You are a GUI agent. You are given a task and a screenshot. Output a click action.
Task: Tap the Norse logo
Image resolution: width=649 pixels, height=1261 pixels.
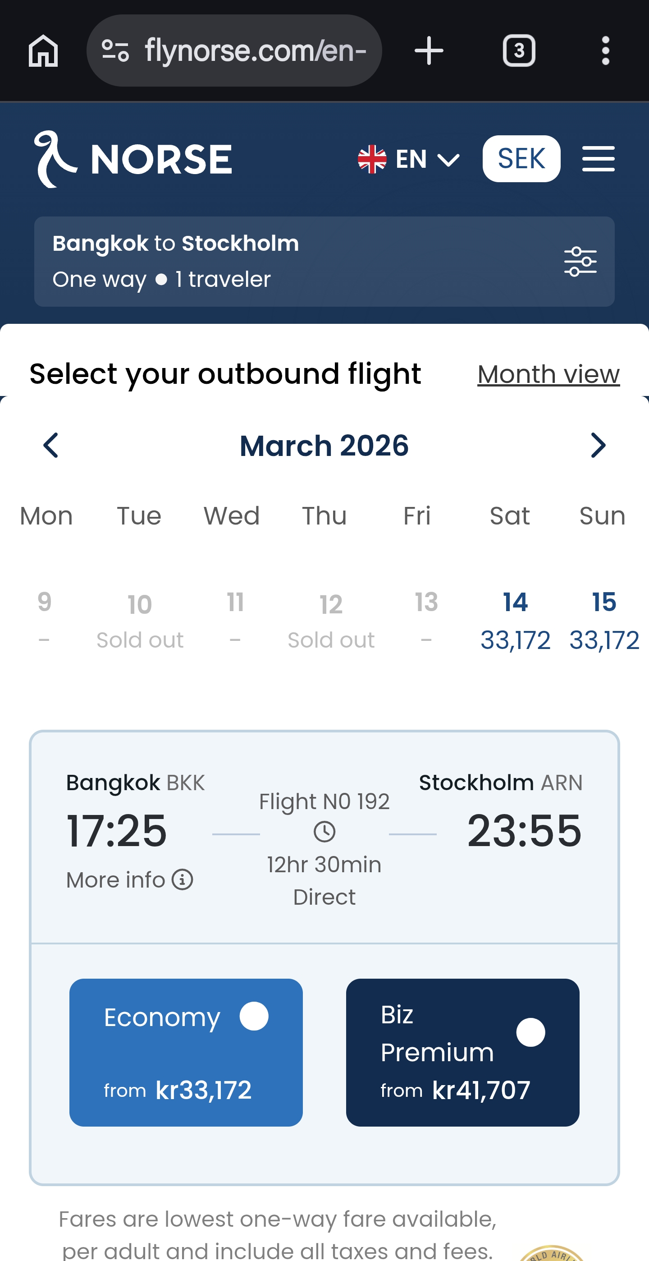tap(133, 159)
